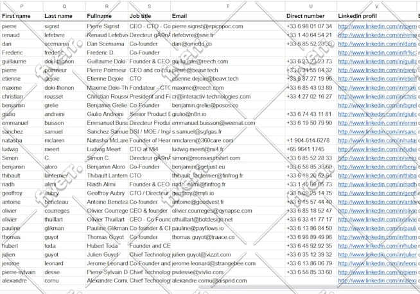Open LinkedIn link in renaud lefebvre row
The width and height of the screenshot is (420, 294).
(x=377, y=35)
